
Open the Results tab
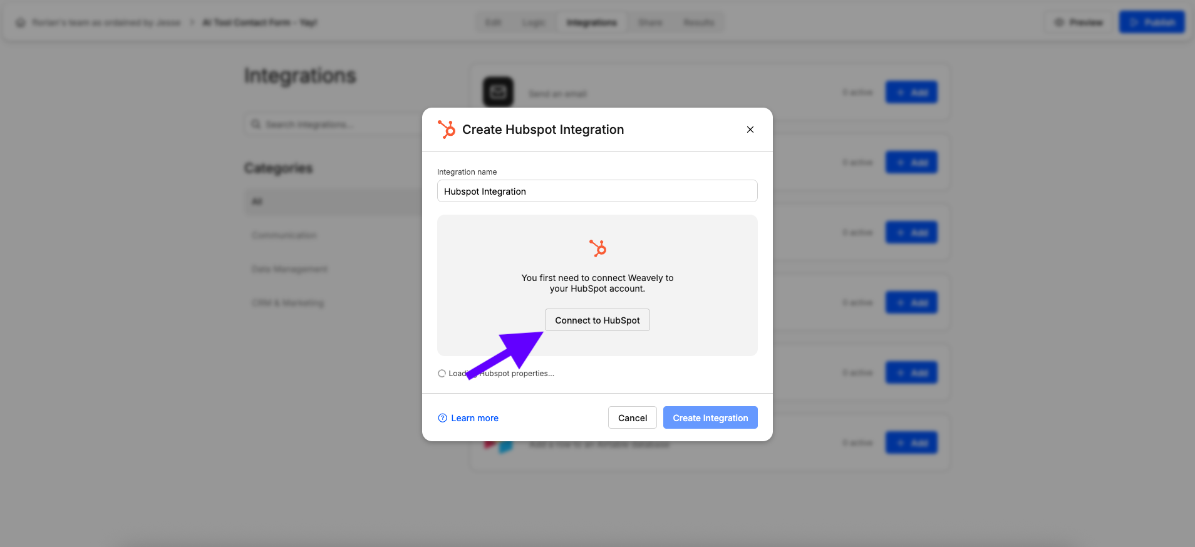click(x=698, y=23)
